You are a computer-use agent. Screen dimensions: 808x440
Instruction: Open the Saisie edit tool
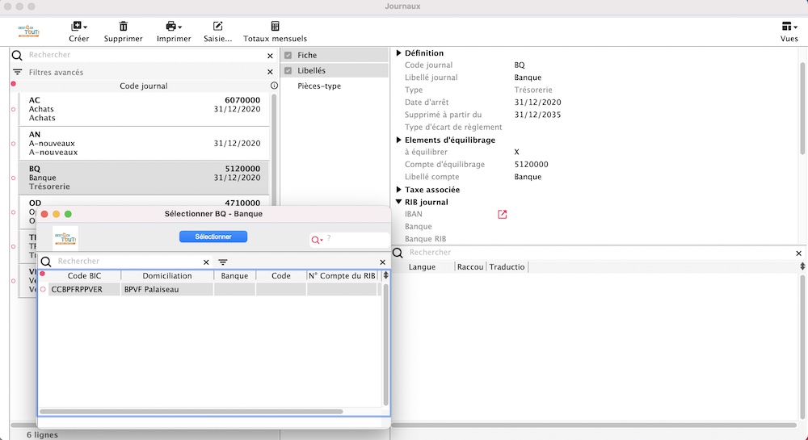(217, 27)
